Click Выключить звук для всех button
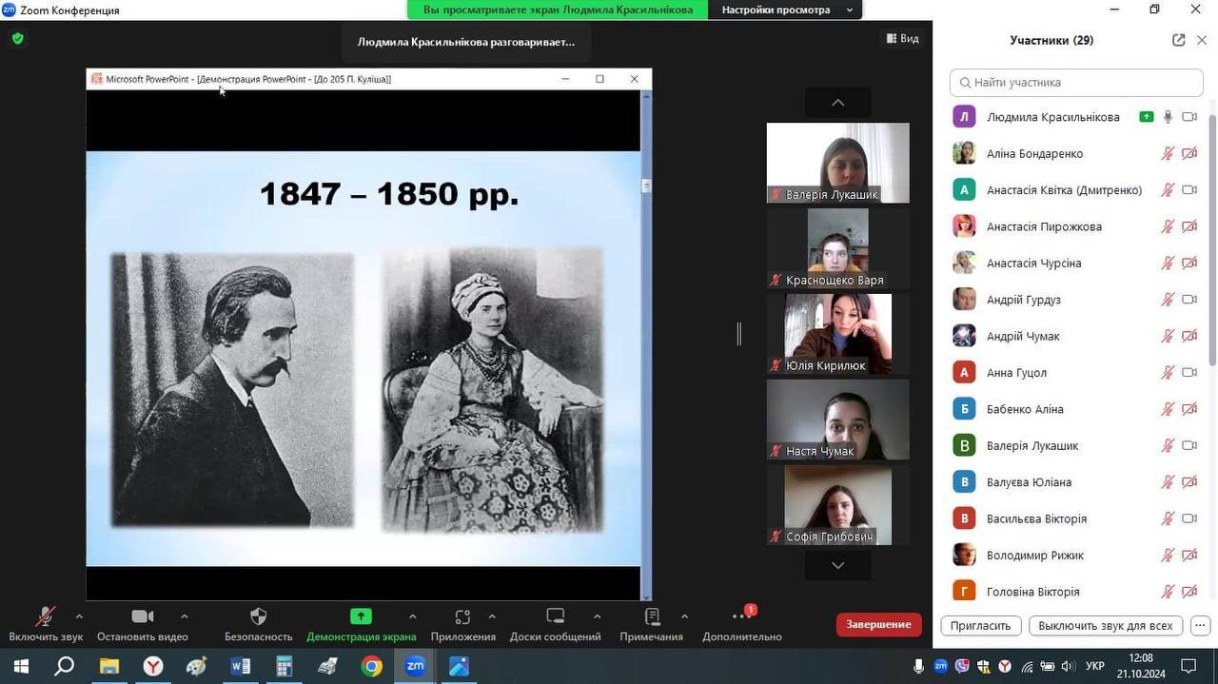 pyautogui.click(x=1105, y=626)
